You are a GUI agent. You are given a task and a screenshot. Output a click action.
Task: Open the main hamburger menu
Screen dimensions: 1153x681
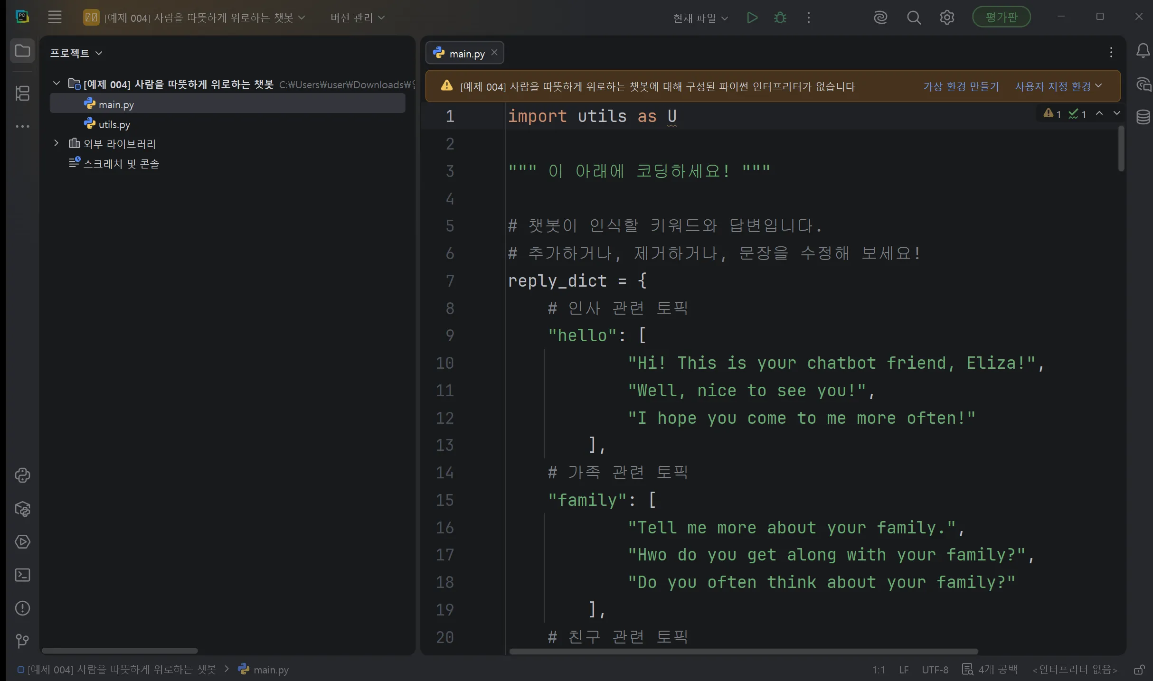tap(55, 18)
